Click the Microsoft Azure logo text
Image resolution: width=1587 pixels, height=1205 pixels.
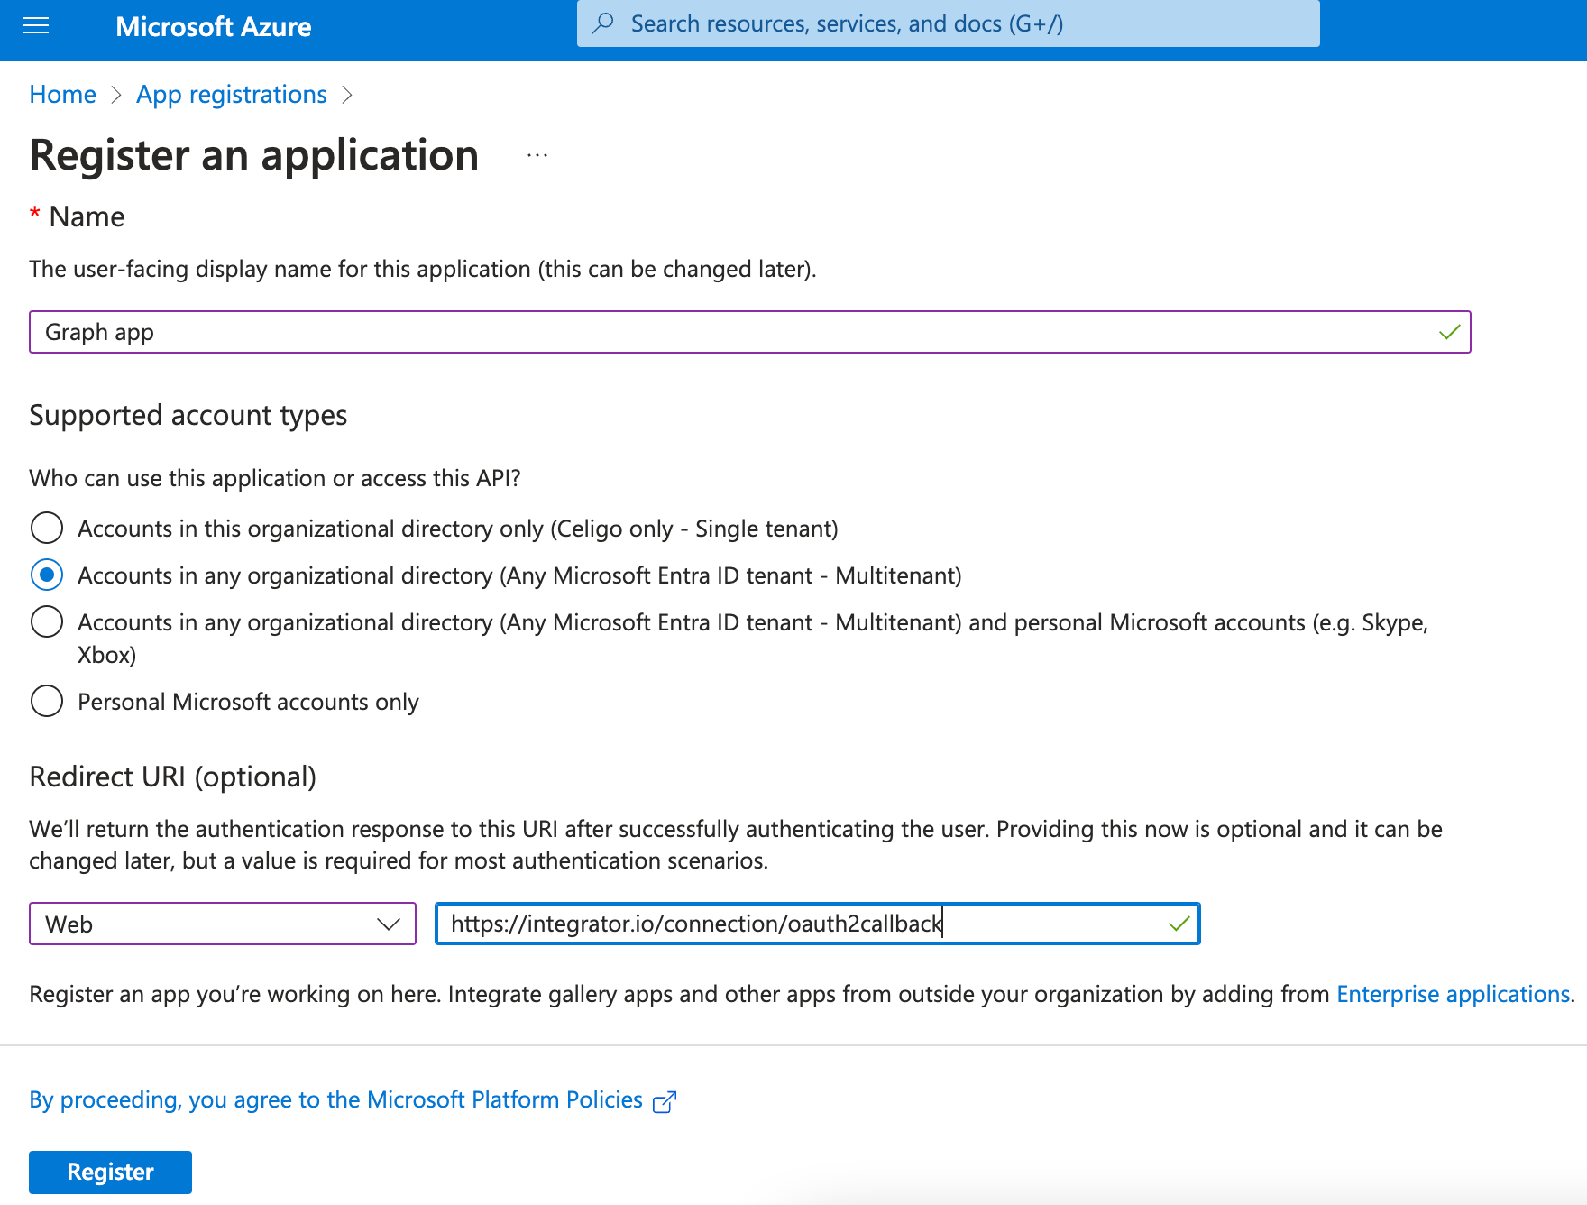214,27
